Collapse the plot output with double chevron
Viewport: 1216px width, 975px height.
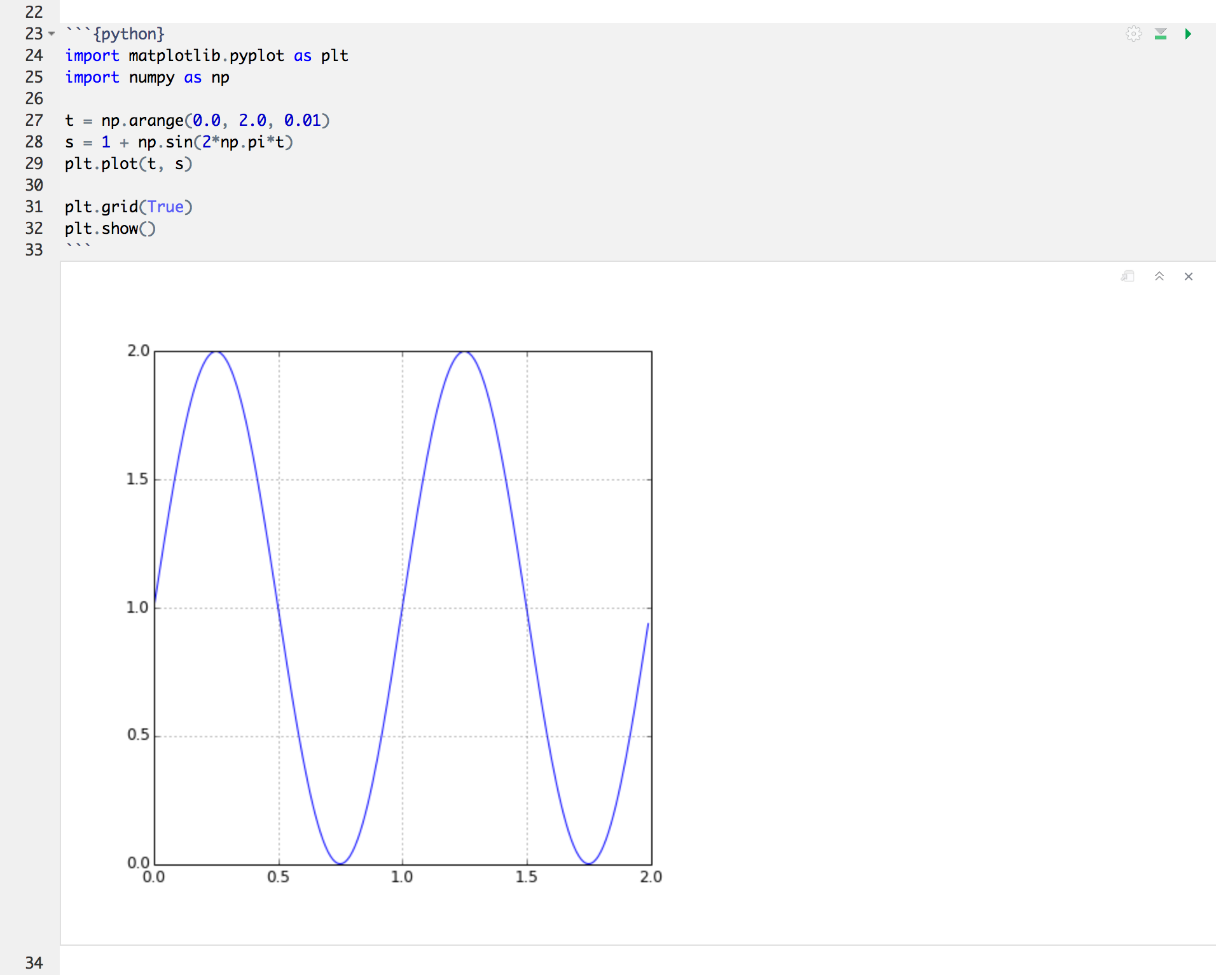tap(1159, 276)
